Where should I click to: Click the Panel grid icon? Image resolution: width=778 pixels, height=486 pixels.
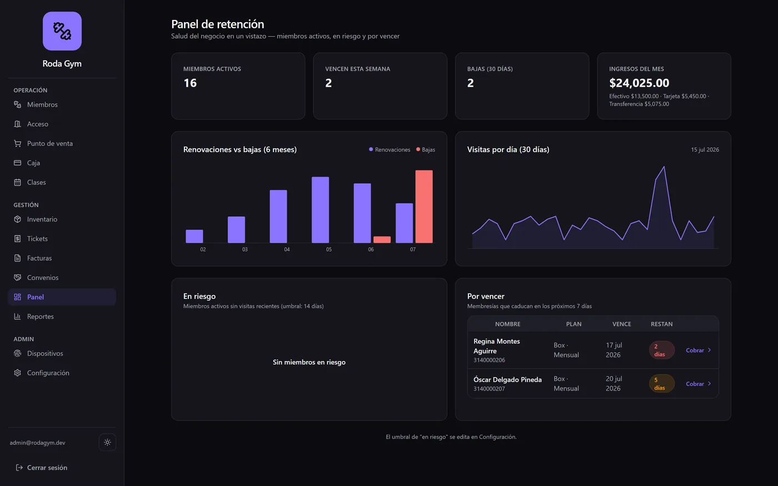tap(17, 297)
